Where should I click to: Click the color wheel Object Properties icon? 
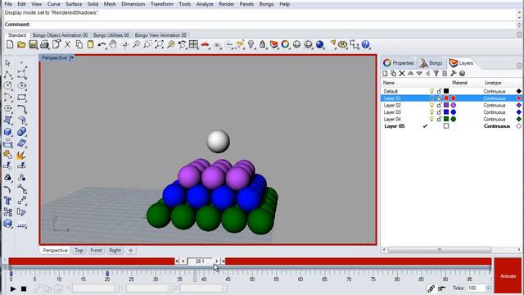tap(285, 44)
